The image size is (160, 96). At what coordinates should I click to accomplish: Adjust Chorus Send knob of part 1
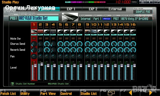pos(34,44)
